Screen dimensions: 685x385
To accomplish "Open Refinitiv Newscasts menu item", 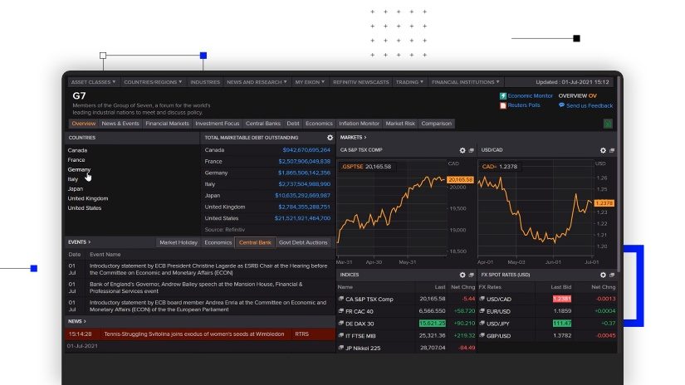I will coord(360,82).
